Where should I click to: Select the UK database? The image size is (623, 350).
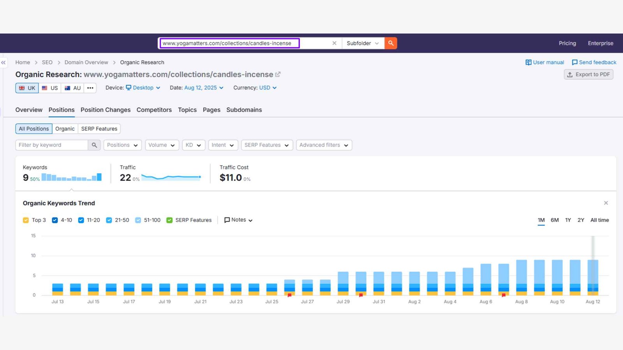click(x=27, y=88)
